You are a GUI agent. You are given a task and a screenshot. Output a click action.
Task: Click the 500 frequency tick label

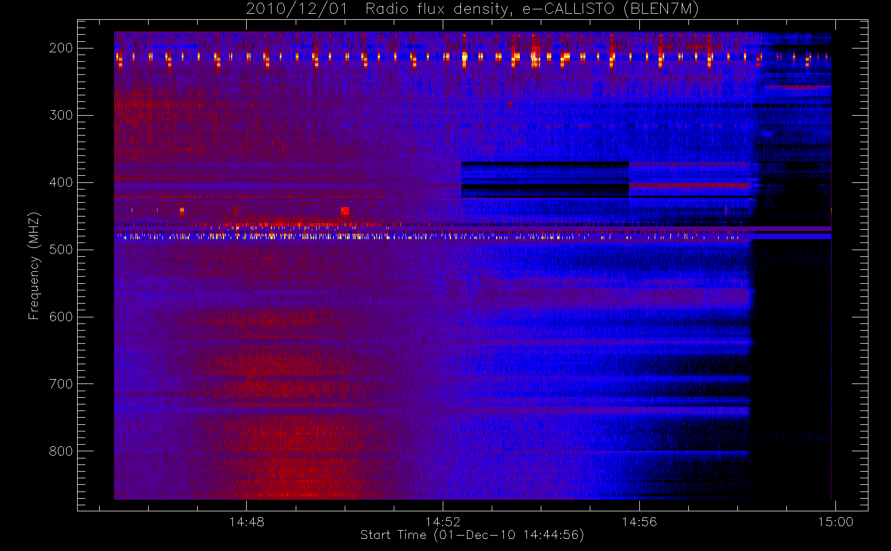pos(61,250)
